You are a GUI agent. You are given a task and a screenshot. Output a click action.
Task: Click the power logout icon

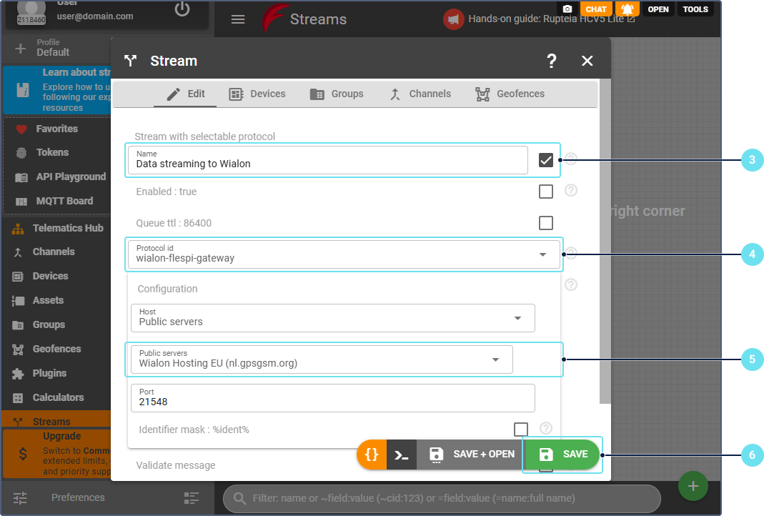tap(182, 9)
